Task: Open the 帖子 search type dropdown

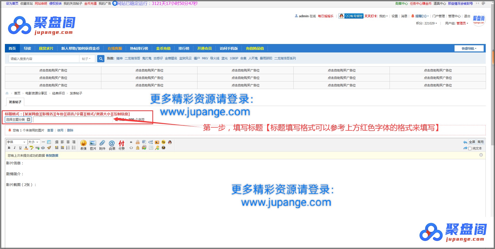Action: point(87,59)
